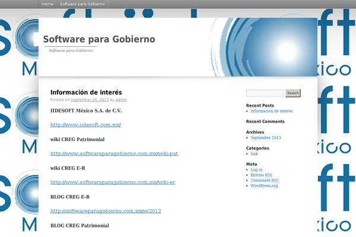The height and width of the screenshot is (237, 356).
Task: Click the Search button
Action: [293, 93]
